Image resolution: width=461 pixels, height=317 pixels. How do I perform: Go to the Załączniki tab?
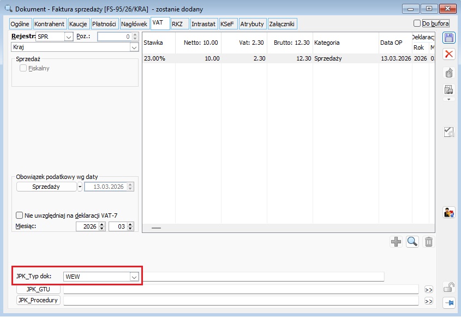tap(282, 24)
